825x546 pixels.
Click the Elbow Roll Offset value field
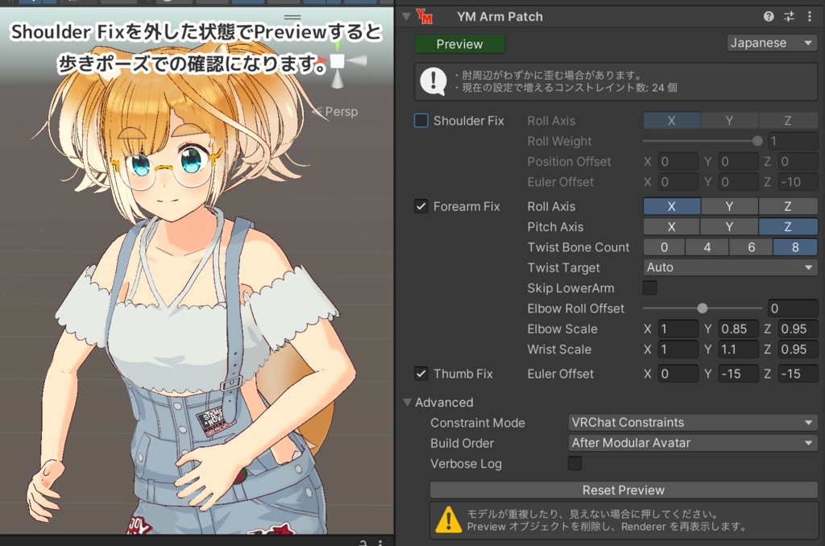pos(793,308)
